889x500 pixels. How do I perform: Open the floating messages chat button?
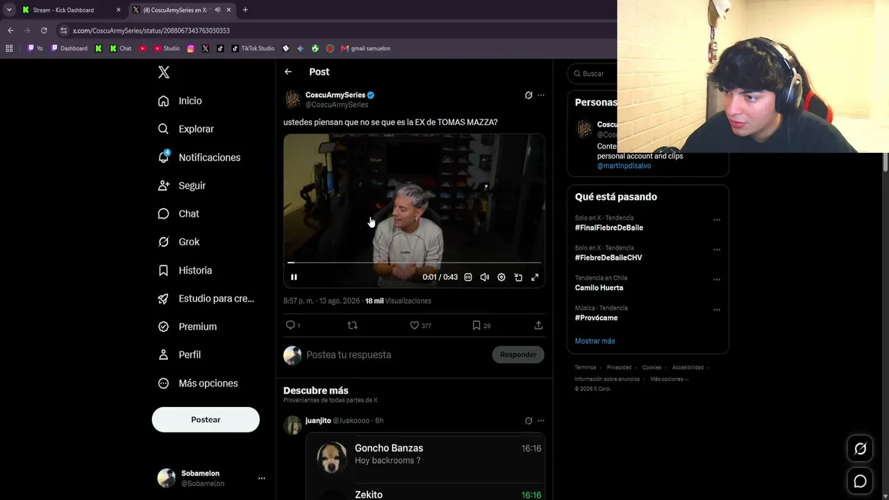860,481
